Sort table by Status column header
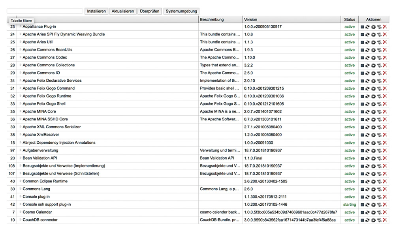This screenshot has width=395, height=229. click(350, 19)
